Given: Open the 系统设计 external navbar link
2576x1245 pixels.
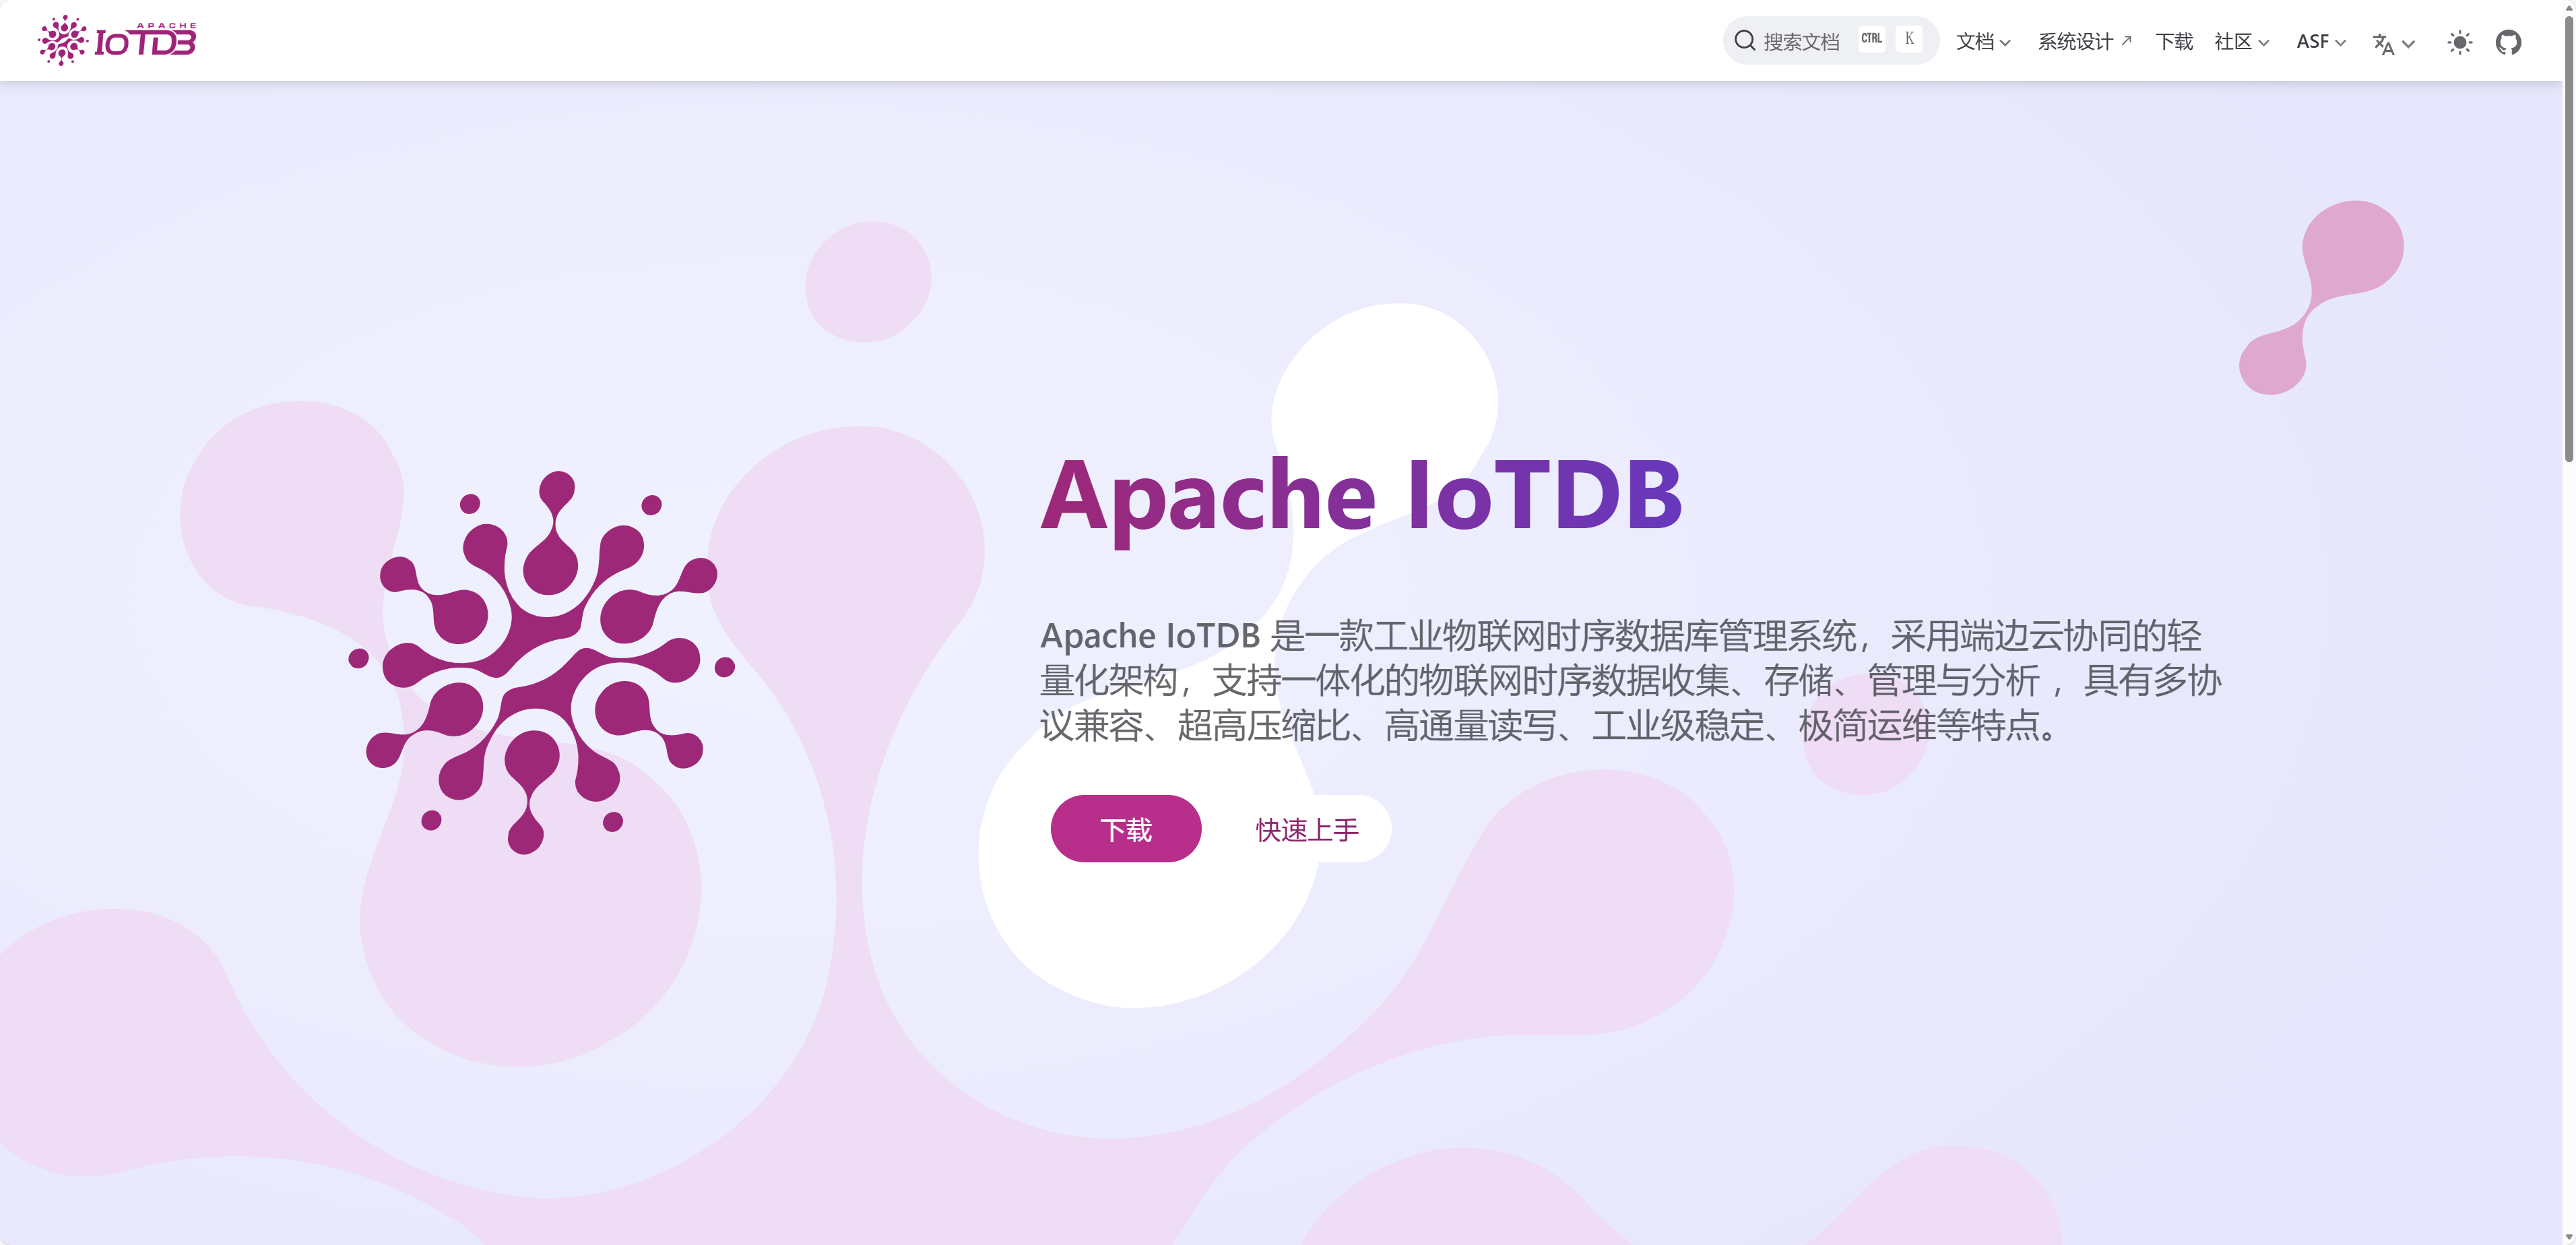Looking at the screenshot, I should pyautogui.click(x=2084, y=42).
